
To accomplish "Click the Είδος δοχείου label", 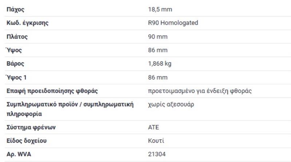I will (27, 141).
